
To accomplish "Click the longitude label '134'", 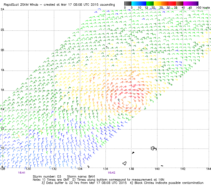I will [x=80, y=169].
